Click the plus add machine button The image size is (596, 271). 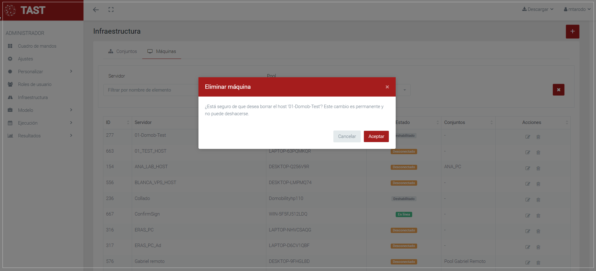click(x=572, y=31)
